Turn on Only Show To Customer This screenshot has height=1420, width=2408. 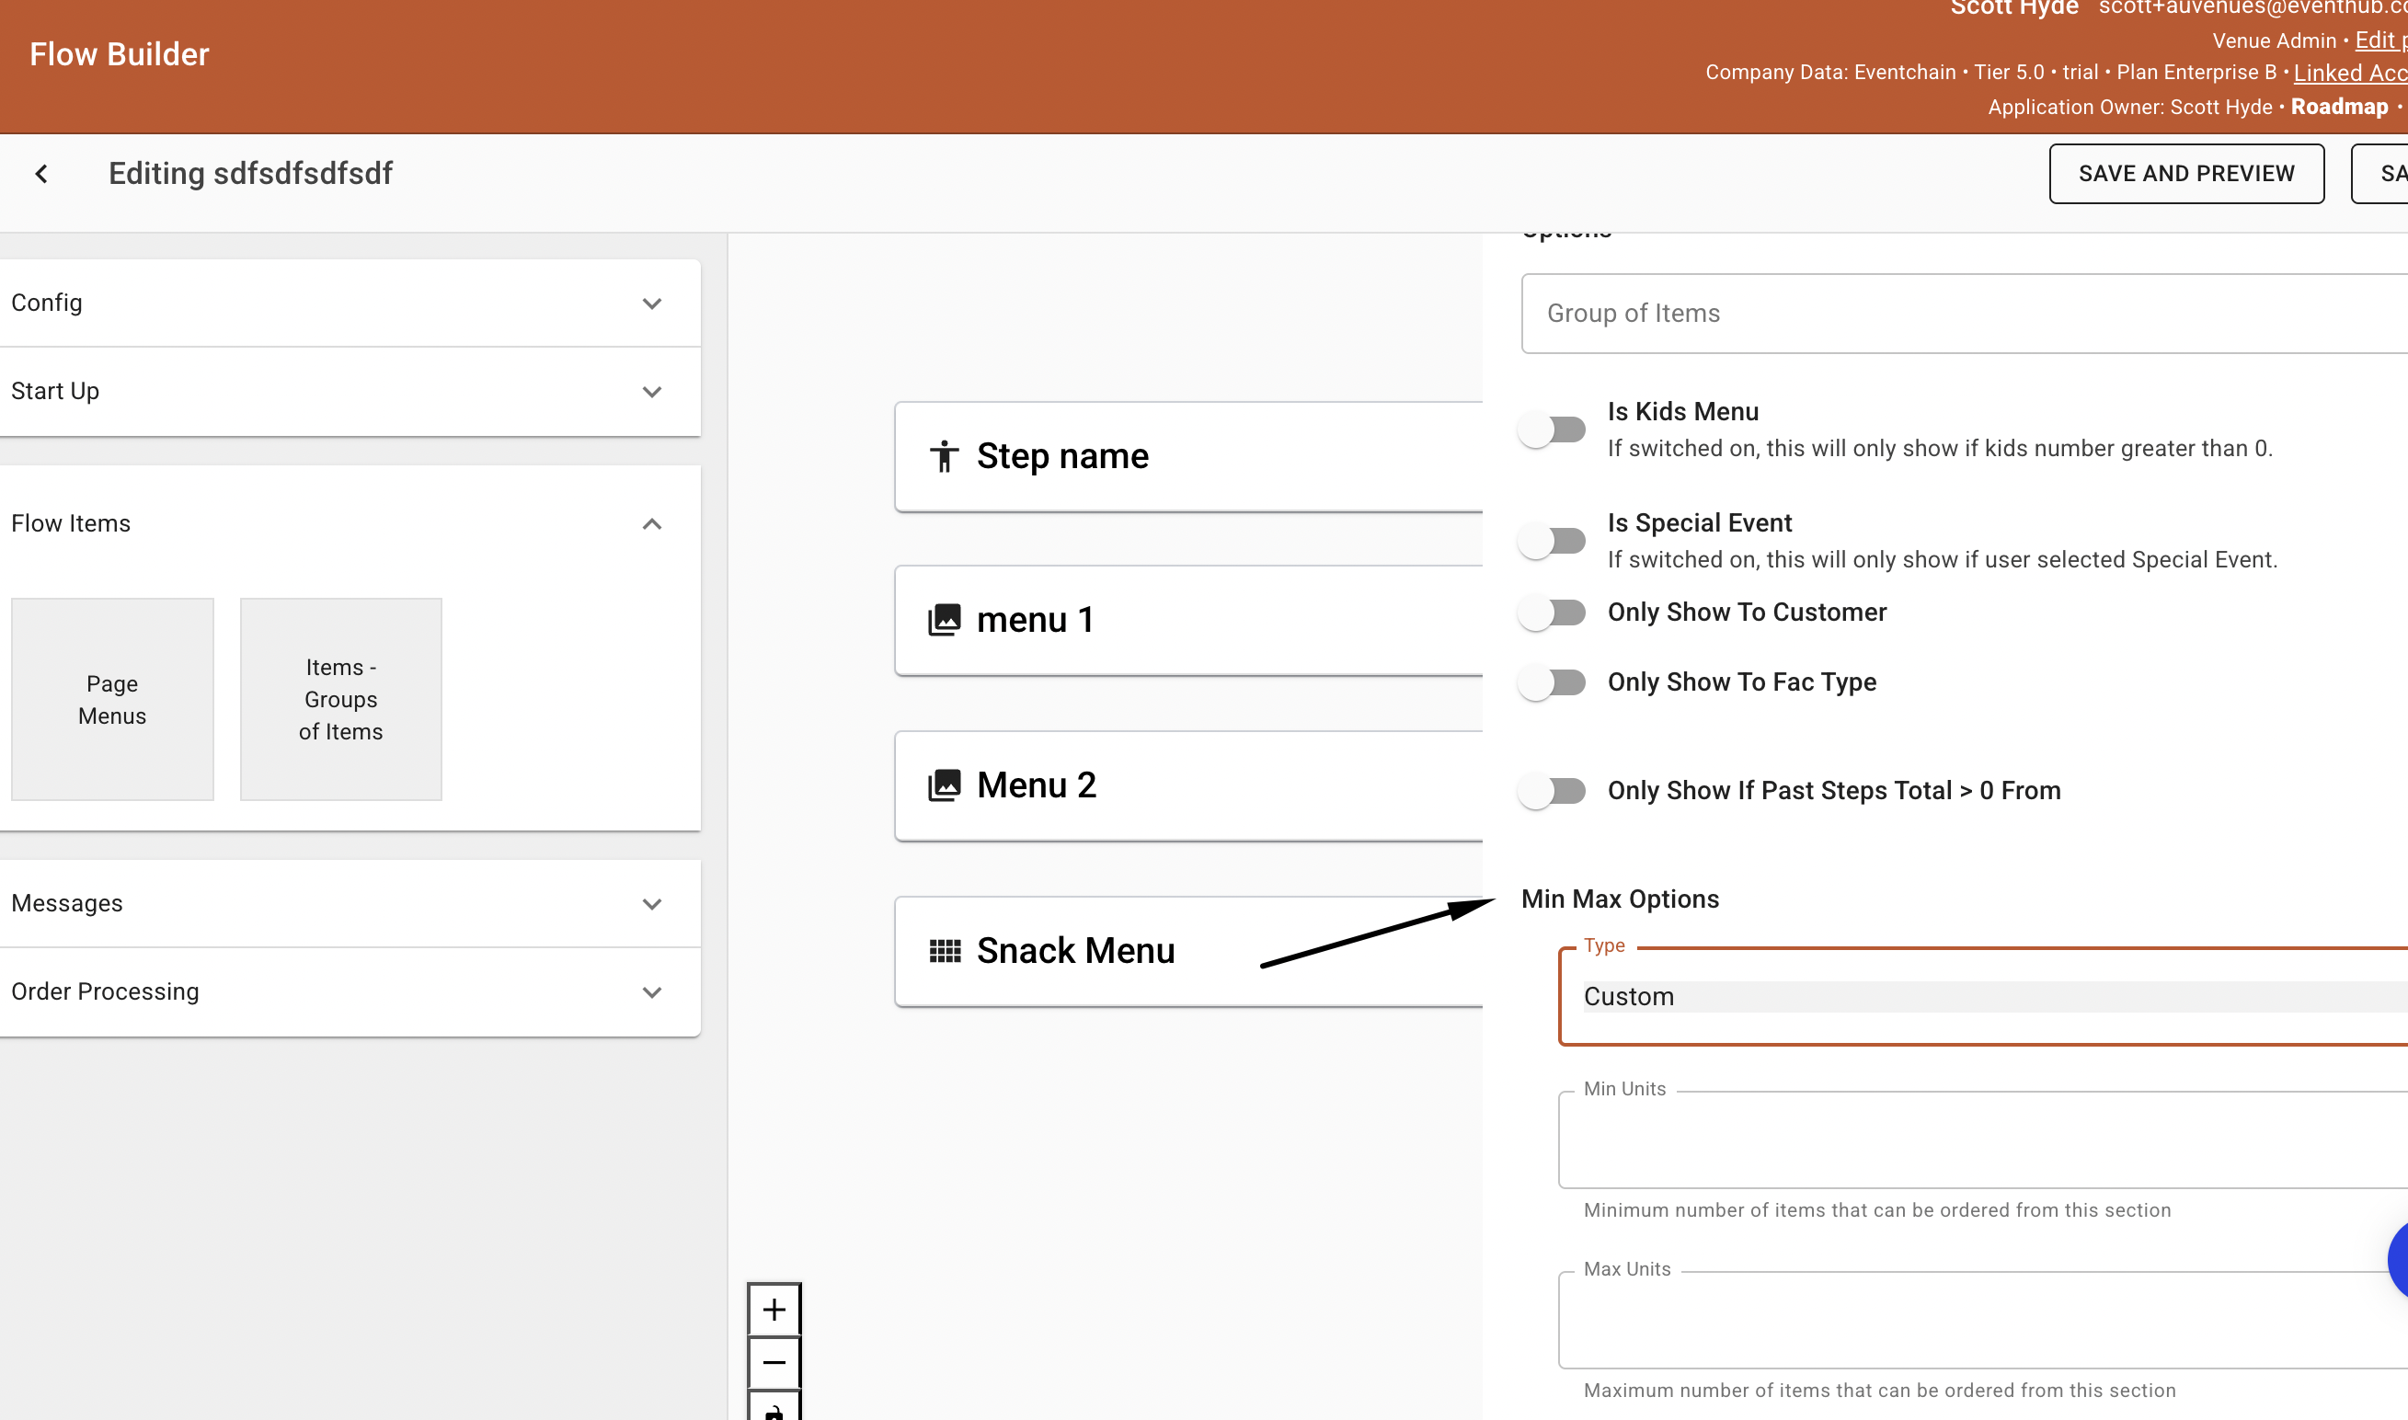pos(1552,613)
